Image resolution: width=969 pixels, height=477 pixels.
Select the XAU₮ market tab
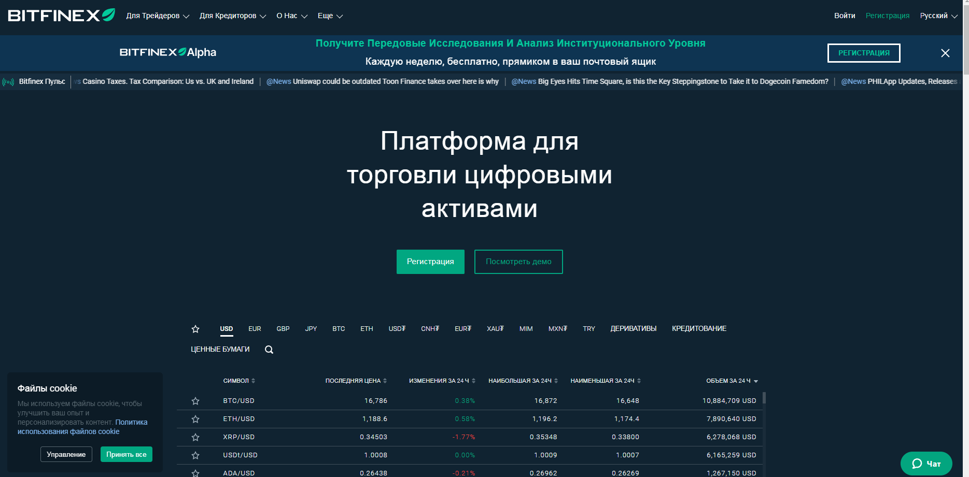coord(495,329)
